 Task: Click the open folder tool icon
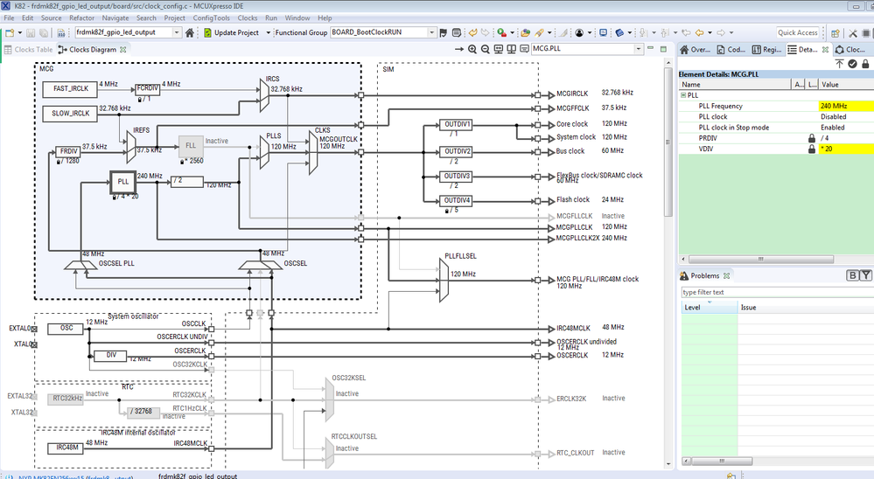525,33
